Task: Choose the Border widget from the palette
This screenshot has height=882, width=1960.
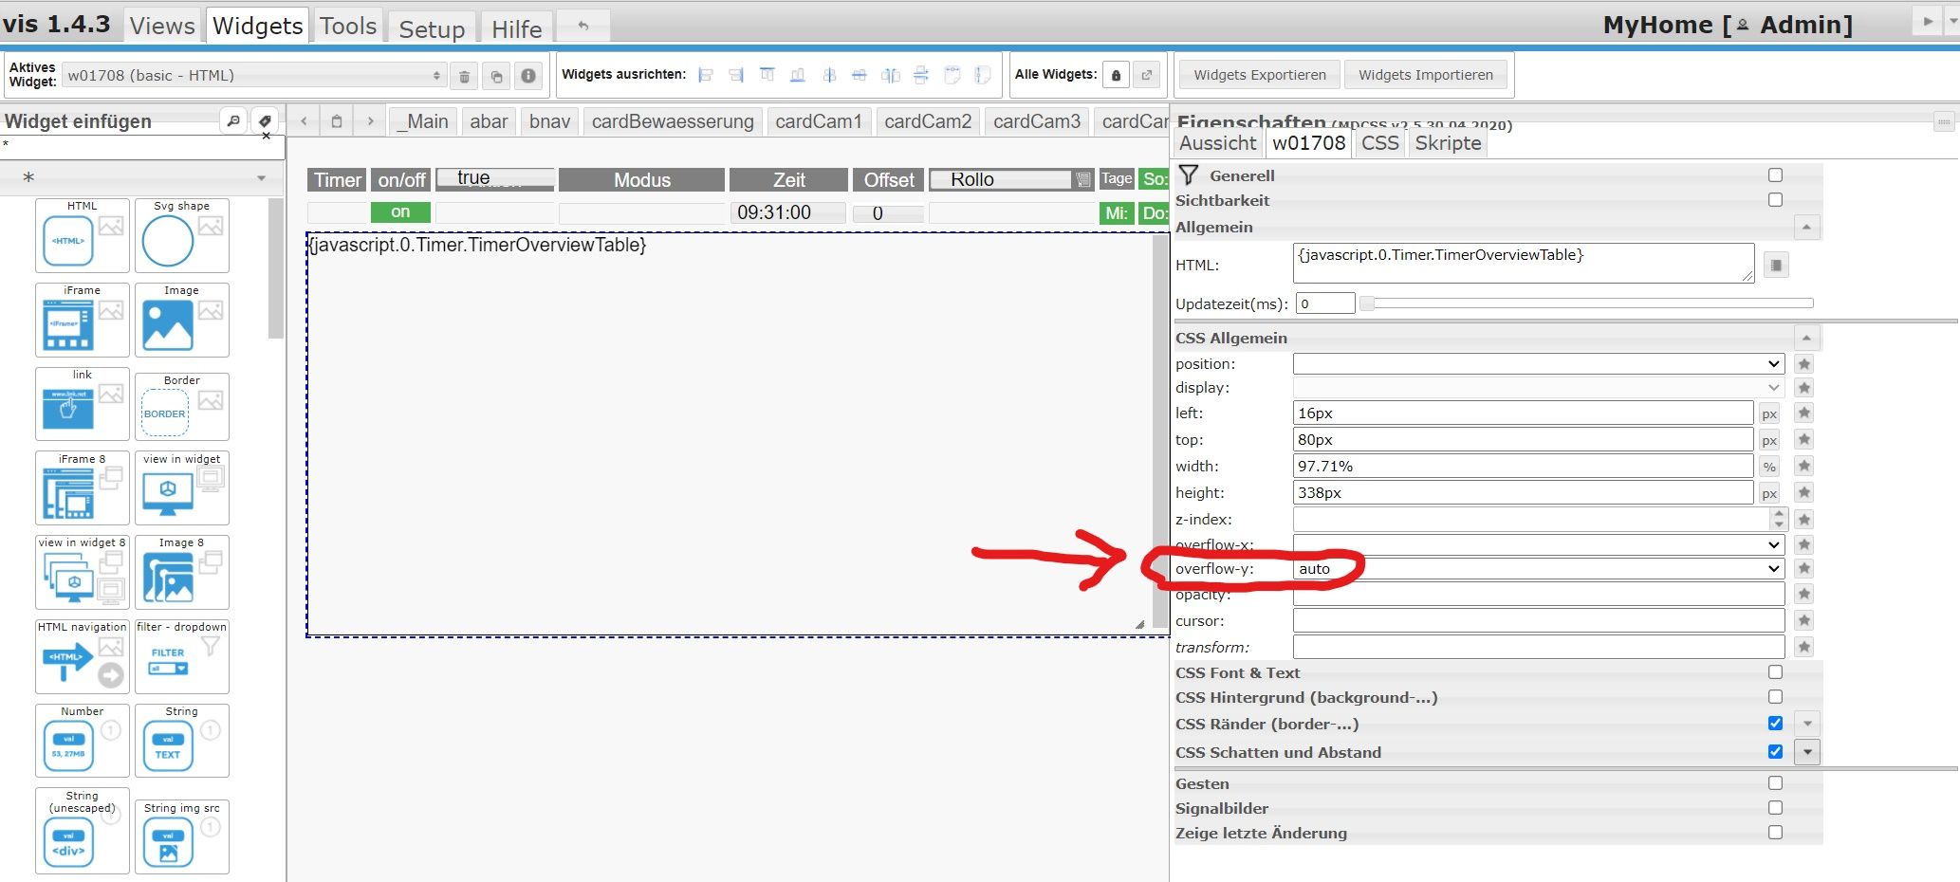Action: 182,405
